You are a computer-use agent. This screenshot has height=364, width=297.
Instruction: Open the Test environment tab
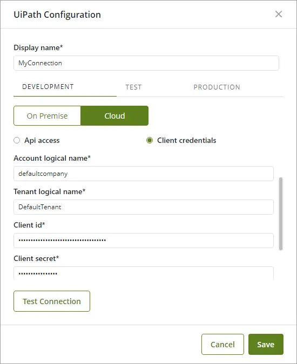pyautogui.click(x=133, y=87)
